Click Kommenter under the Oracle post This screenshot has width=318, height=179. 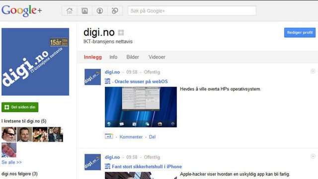tap(131, 137)
